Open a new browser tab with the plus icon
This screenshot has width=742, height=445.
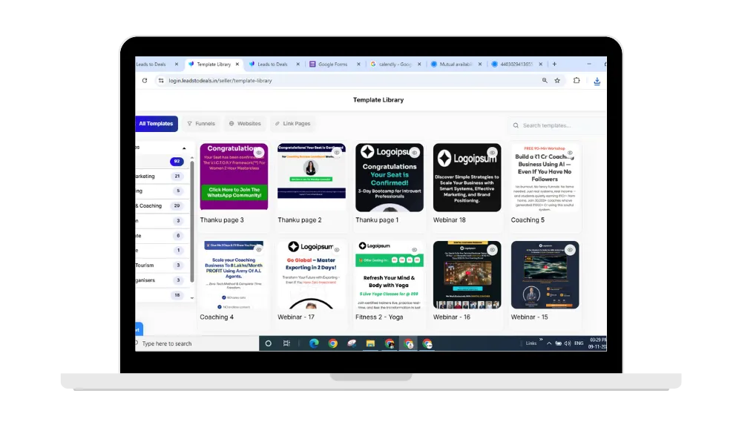pos(554,64)
